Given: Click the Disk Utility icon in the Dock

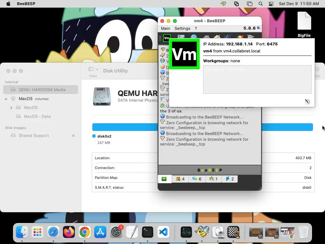Looking at the screenshot, I should [x=218, y=232].
